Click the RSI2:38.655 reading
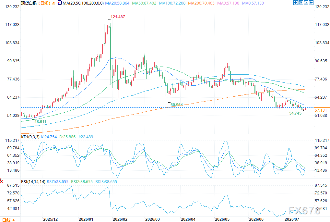The height and width of the screenshot is (222, 330). (x=82, y=181)
